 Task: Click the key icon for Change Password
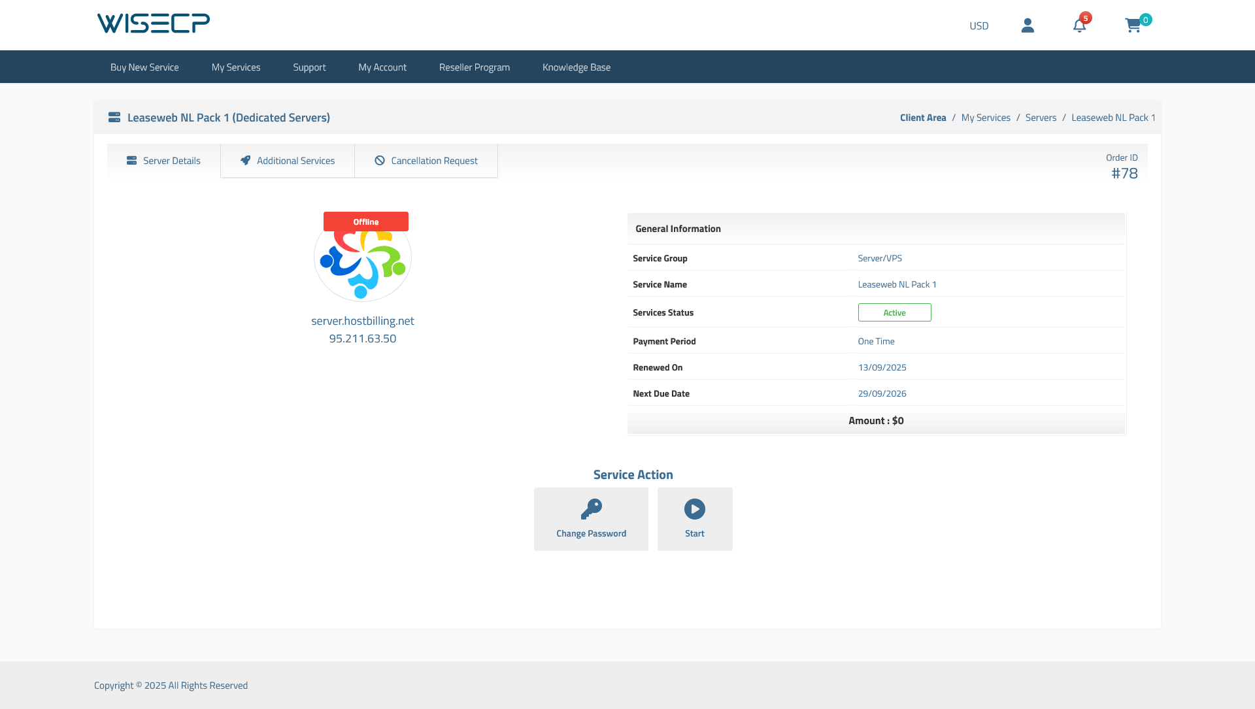591,509
